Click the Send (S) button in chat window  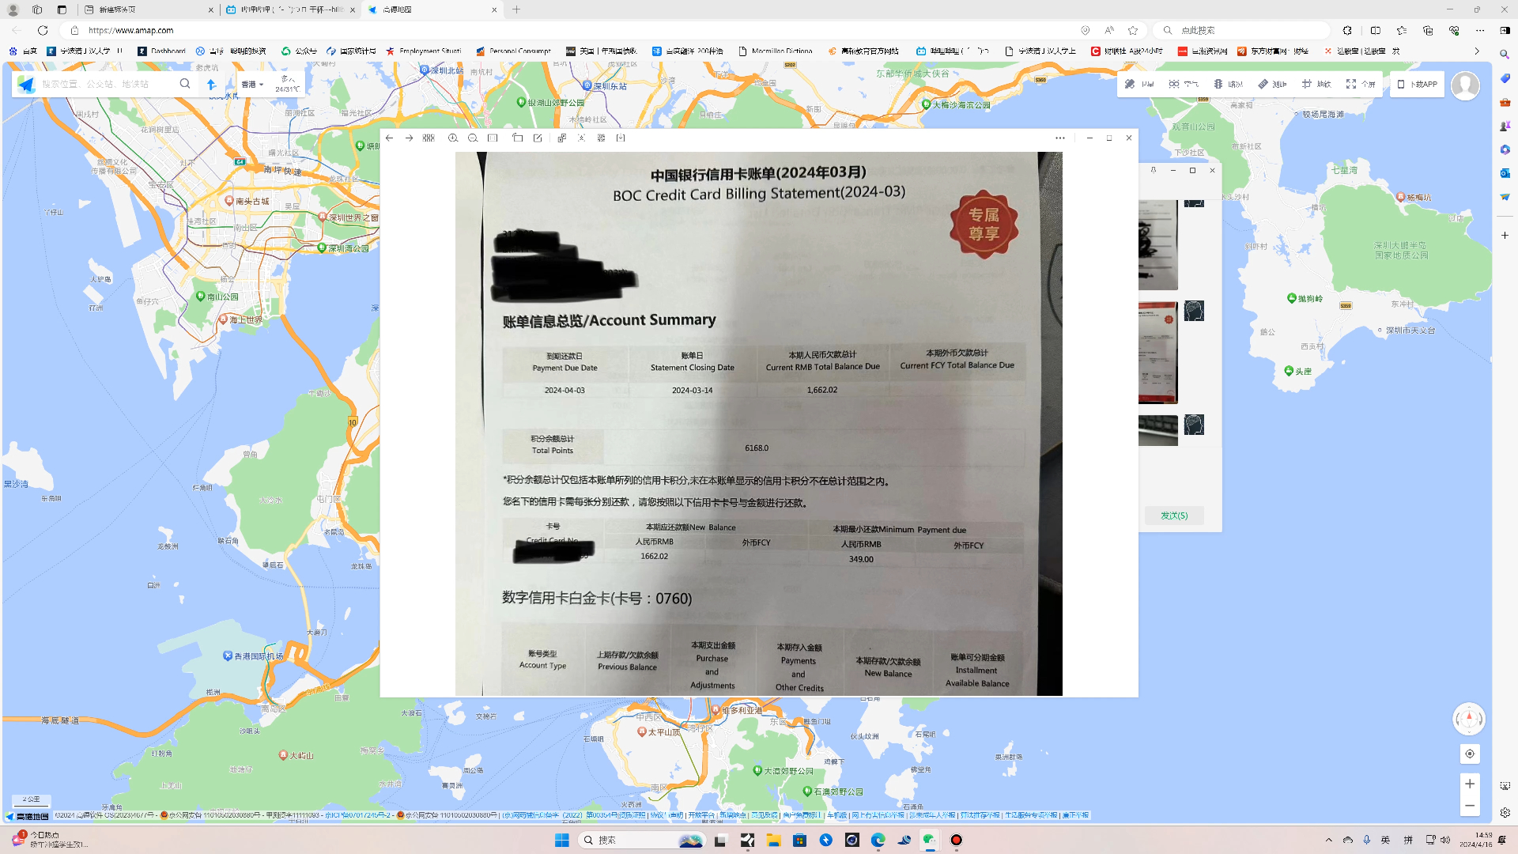click(x=1174, y=516)
